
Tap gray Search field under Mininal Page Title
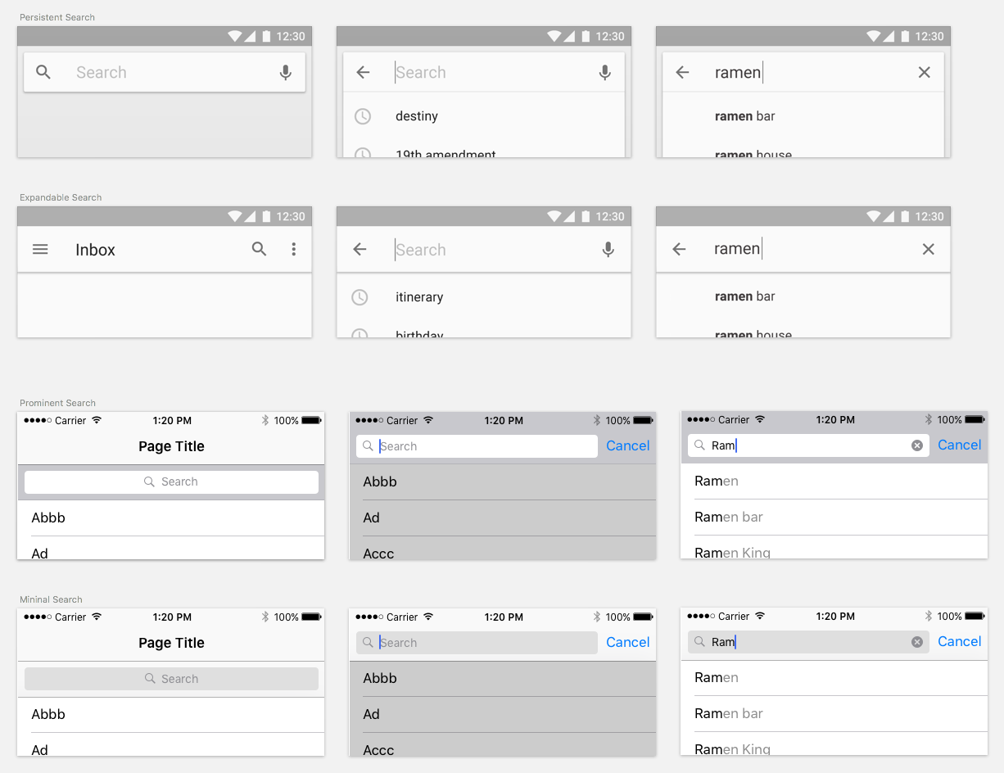coord(171,679)
